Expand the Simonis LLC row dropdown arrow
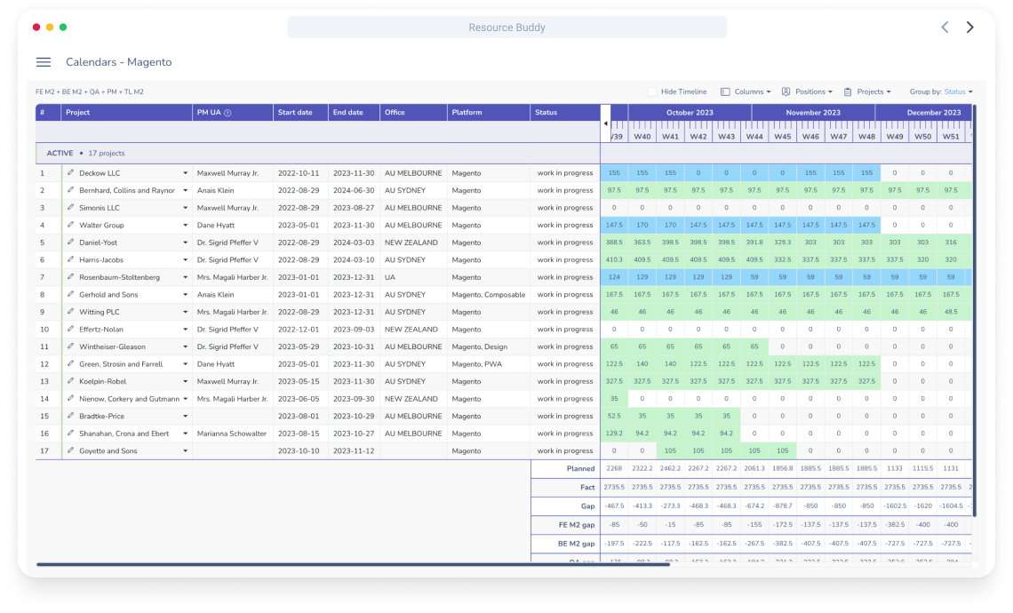This screenshot has width=1013, height=613. click(186, 208)
